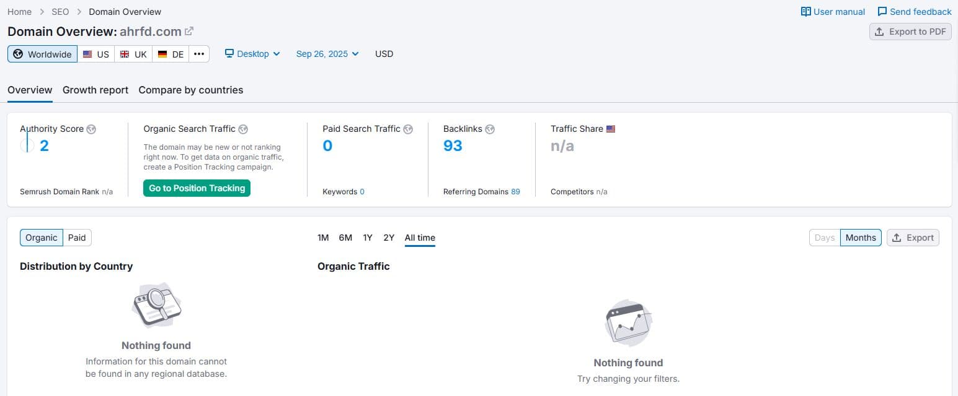Click Paid Search Traffic value 0
The height and width of the screenshot is (396, 958).
coord(327,146)
